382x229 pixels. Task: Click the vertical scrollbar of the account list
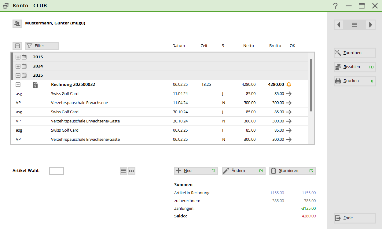tap(311, 85)
